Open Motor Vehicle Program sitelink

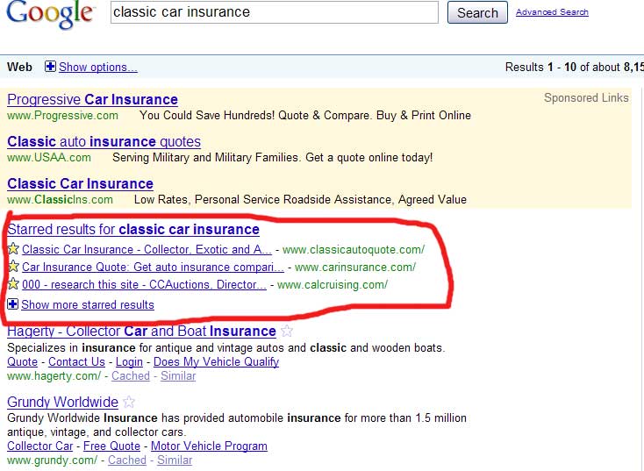click(x=209, y=446)
